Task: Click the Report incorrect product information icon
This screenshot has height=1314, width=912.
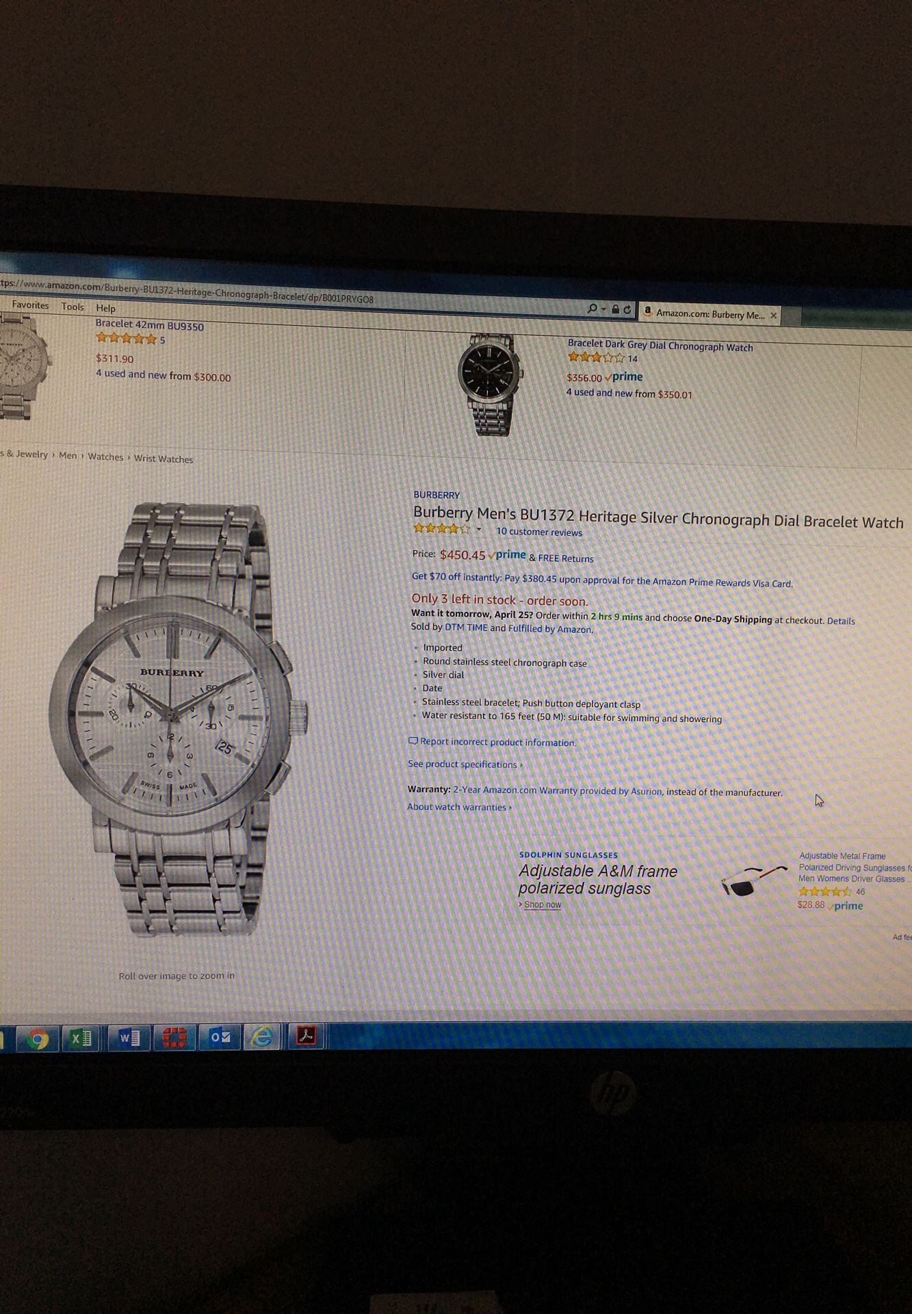Action: tap(413, 740)
